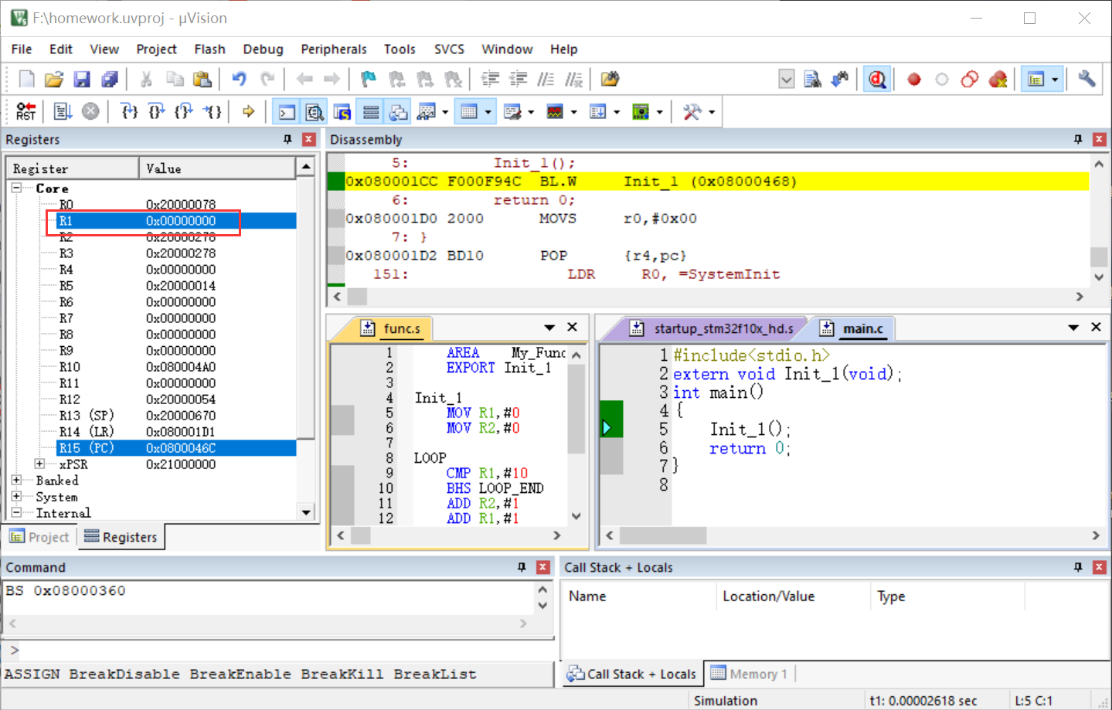Toggle enable/disable breakpoint hollow circle
The image size is (1112, 710).
tap(942, 79)
